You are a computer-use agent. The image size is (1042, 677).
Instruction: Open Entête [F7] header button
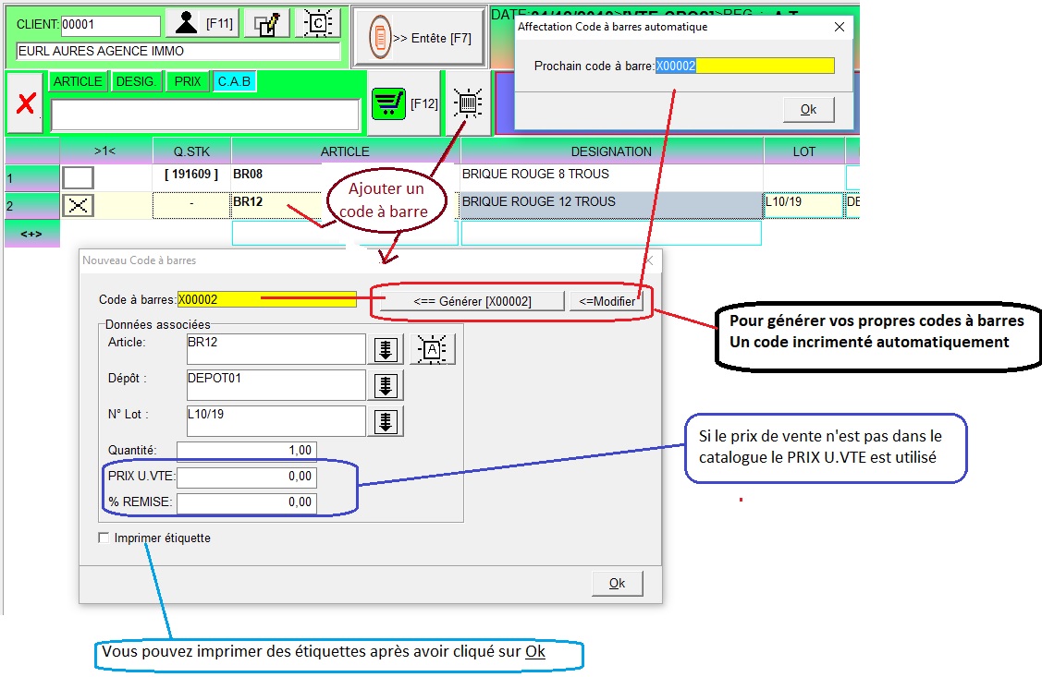coord(419,38)
